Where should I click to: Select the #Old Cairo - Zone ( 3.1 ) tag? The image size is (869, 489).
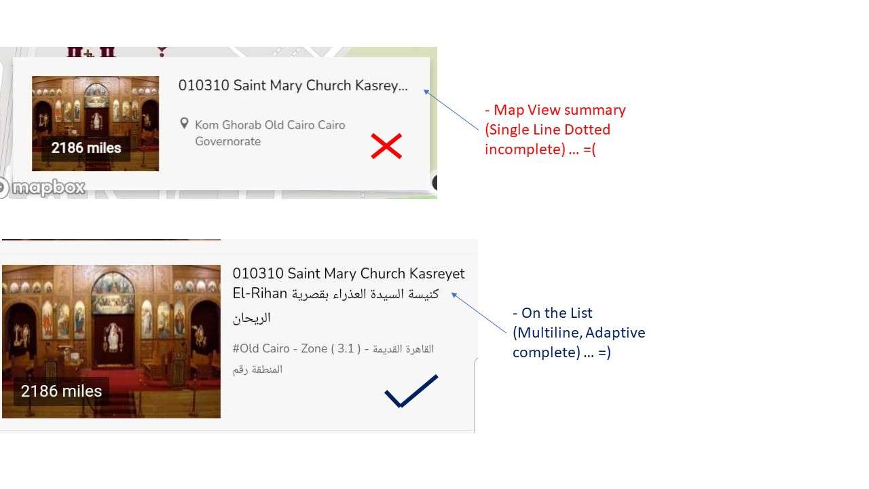click(296, 348)
